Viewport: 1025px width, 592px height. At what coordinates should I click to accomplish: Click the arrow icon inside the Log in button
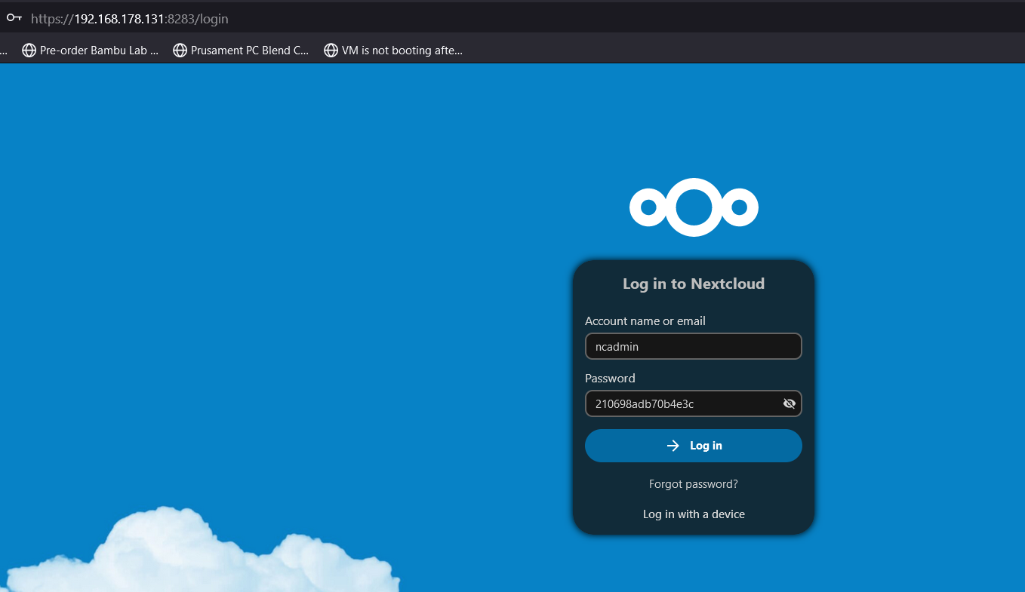click(673, 446)
